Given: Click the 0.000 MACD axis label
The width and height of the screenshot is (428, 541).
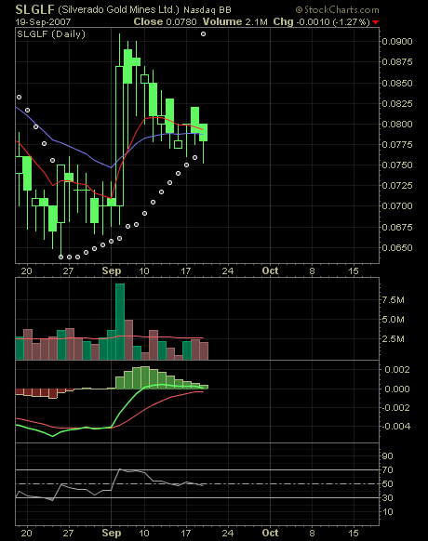Looking at the screenshot, I should click(397, 389).
